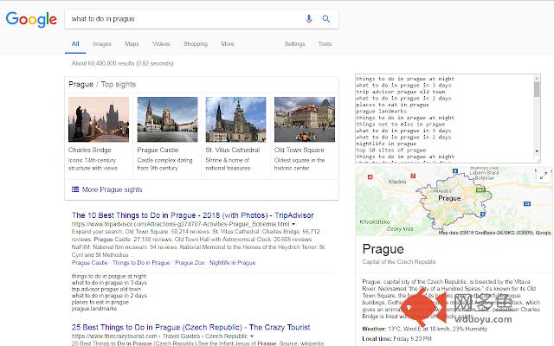Open Things to Do in Prague sitelink
554x346 pixels.
click(x=141, y=263)
